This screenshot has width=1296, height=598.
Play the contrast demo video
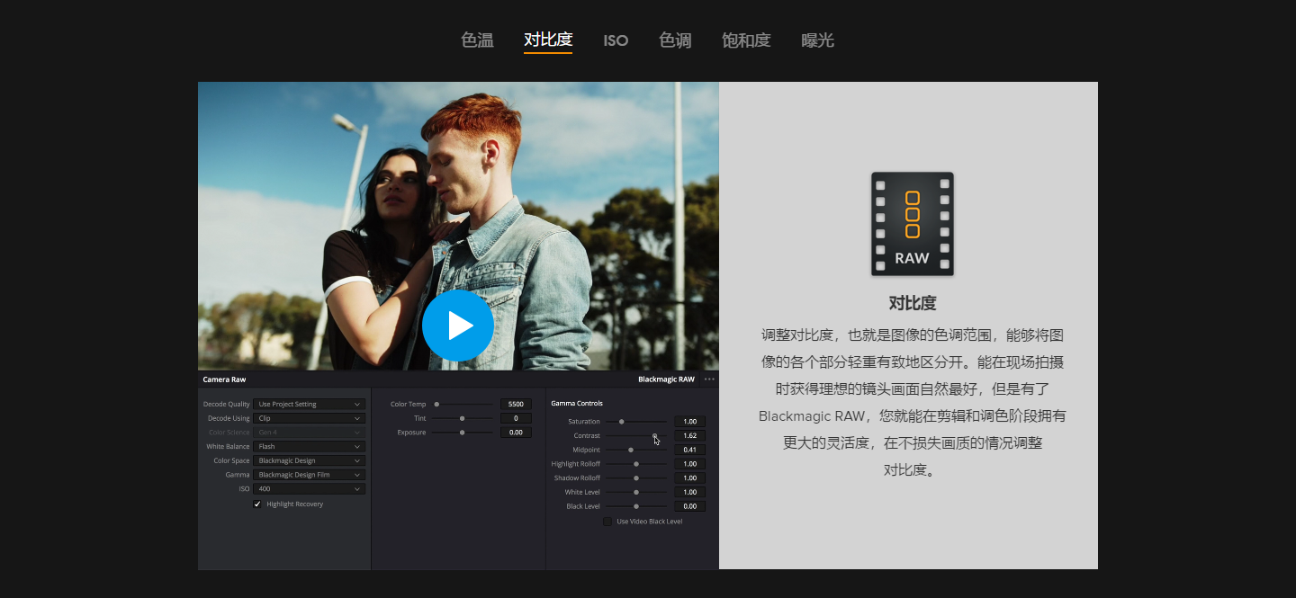[x=457, y=326]
